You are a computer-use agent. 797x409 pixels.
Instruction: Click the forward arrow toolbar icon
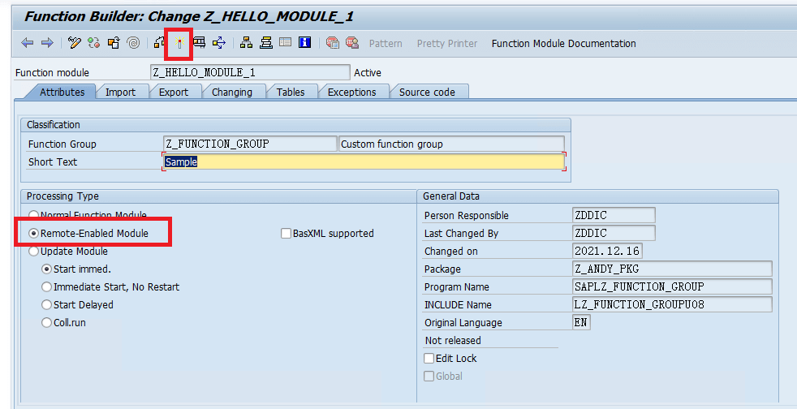(x=47, y=43)
